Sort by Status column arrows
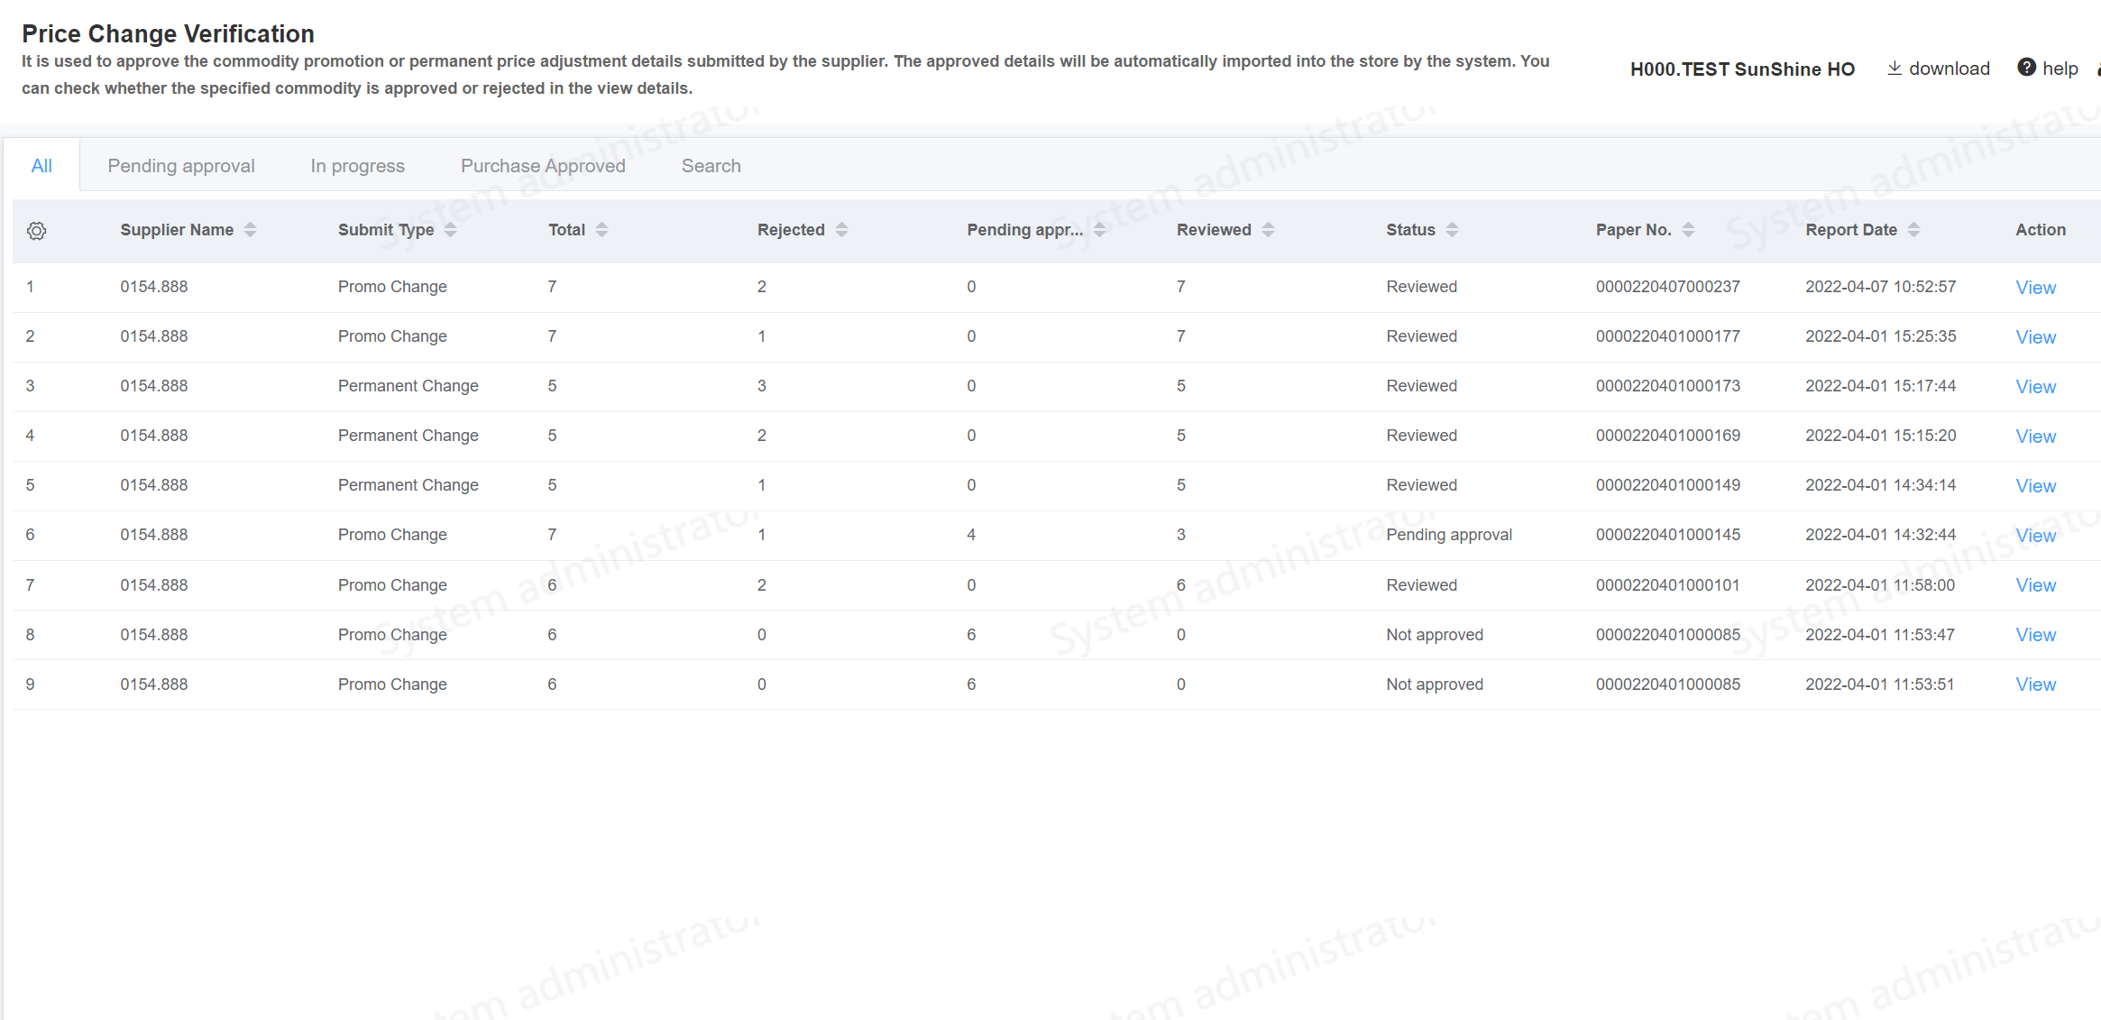Image resolution: width=2101 pixels, height=1020 pixels. [x=1452, y=230]
